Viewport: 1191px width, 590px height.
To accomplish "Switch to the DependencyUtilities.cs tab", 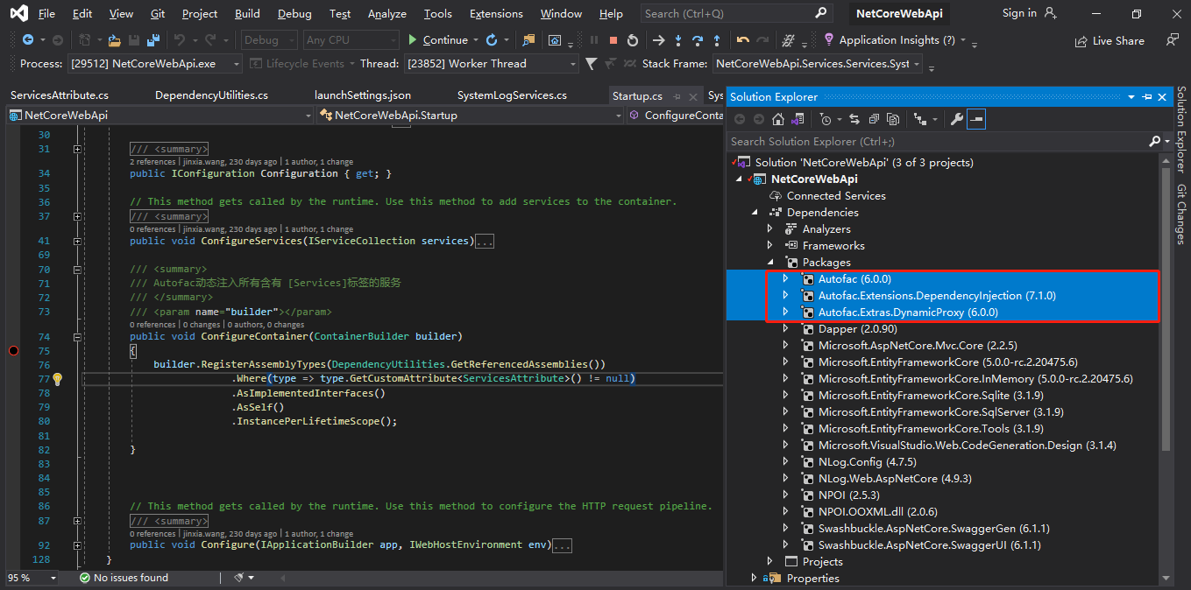I will (211, 95).
